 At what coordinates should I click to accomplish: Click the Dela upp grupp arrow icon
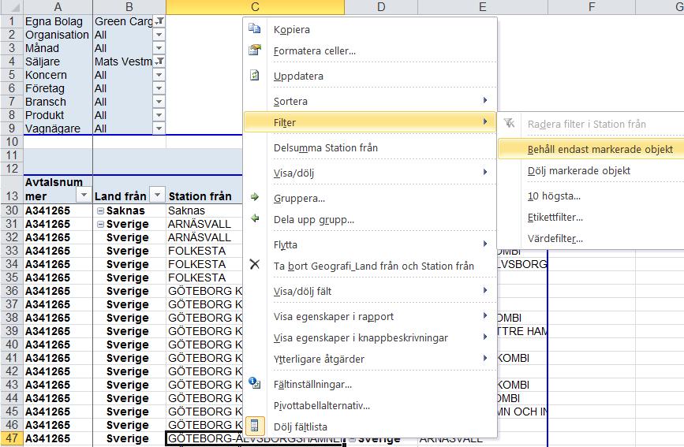pos(254,218)
